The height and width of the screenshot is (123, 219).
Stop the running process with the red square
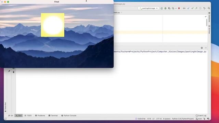pos(179,8)
